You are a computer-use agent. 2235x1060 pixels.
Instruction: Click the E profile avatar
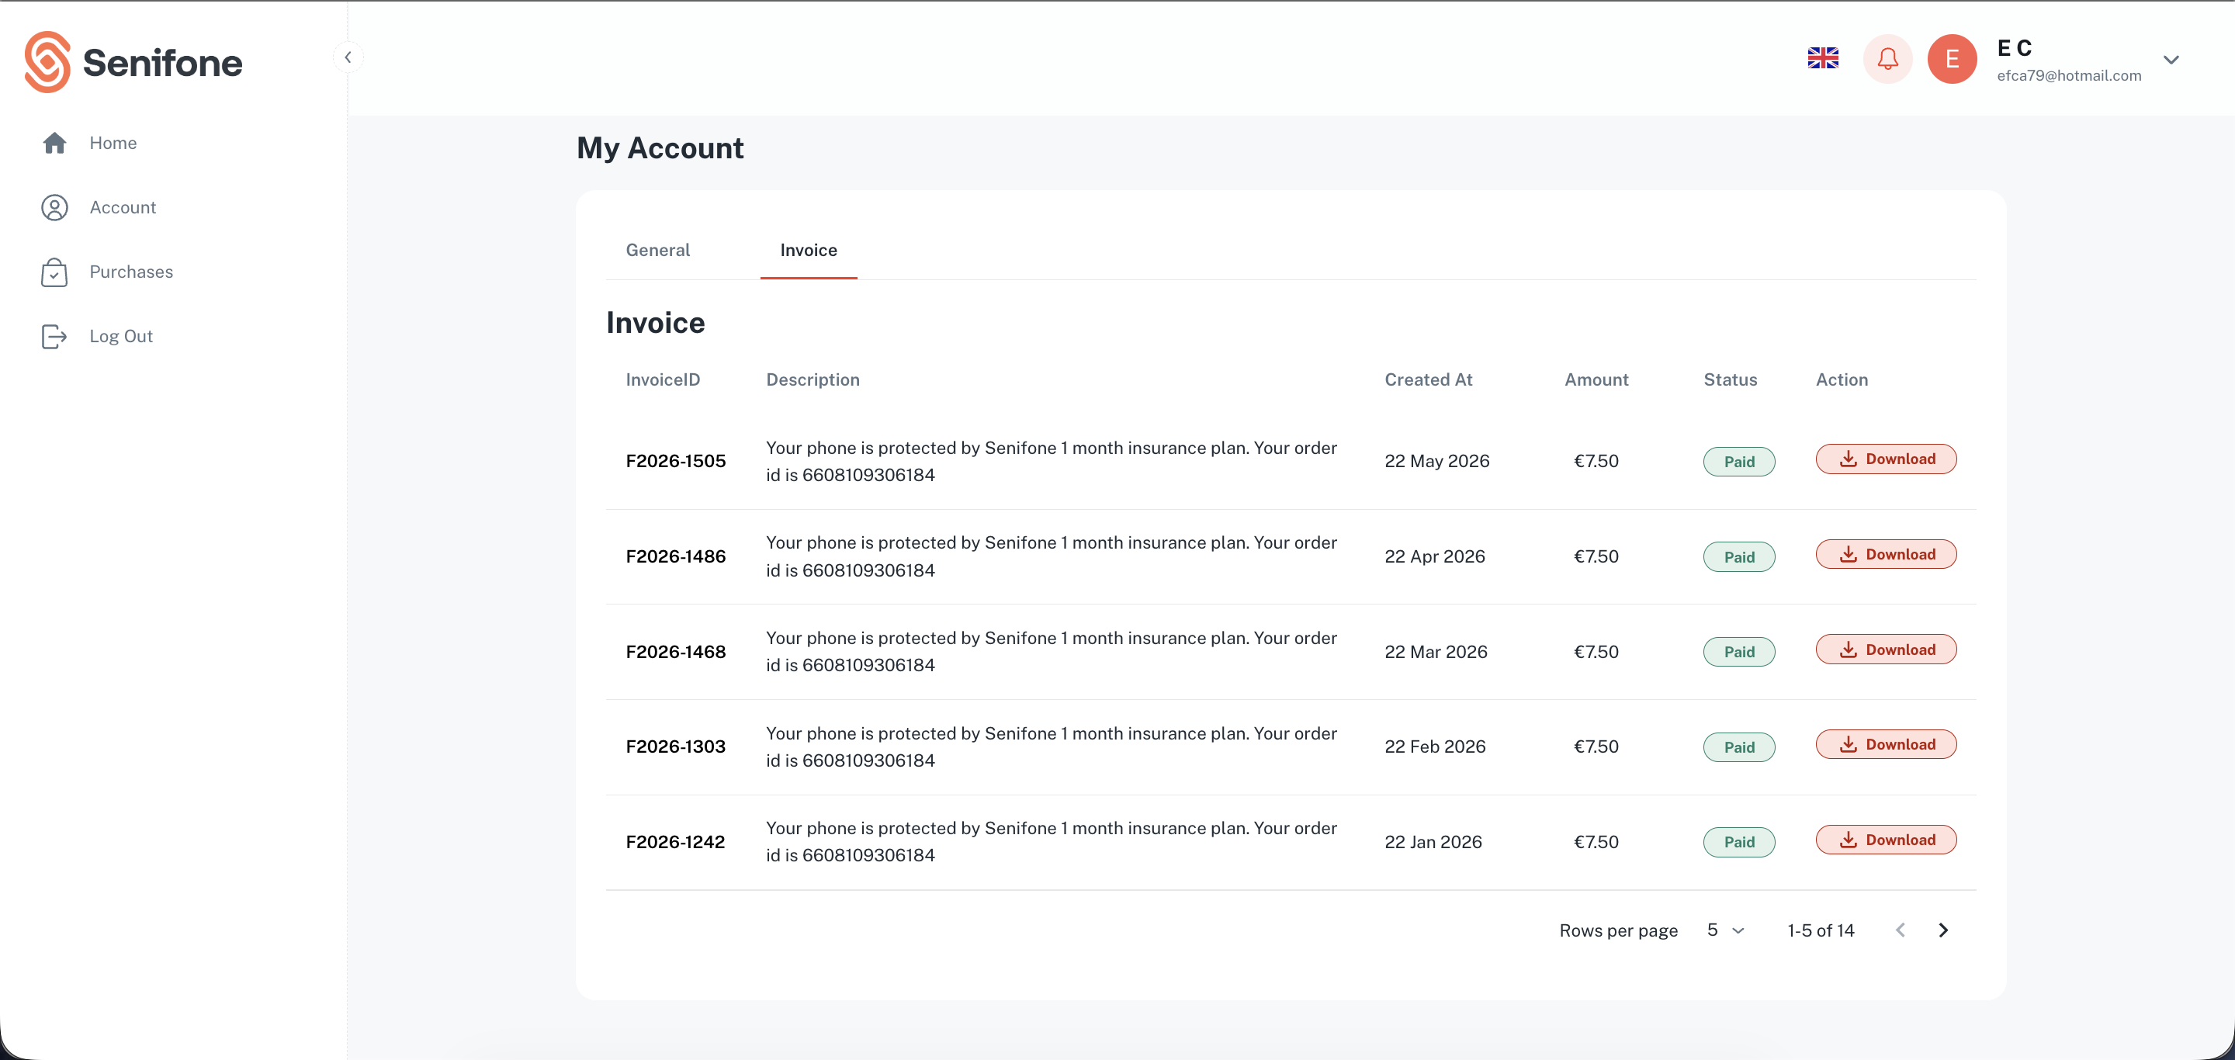[x=1953, y=59]
